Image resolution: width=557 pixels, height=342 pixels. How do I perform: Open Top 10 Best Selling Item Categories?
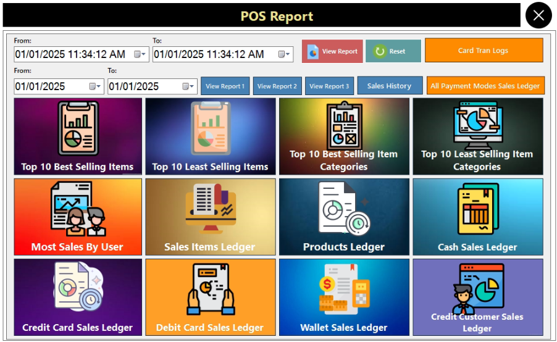344,136
